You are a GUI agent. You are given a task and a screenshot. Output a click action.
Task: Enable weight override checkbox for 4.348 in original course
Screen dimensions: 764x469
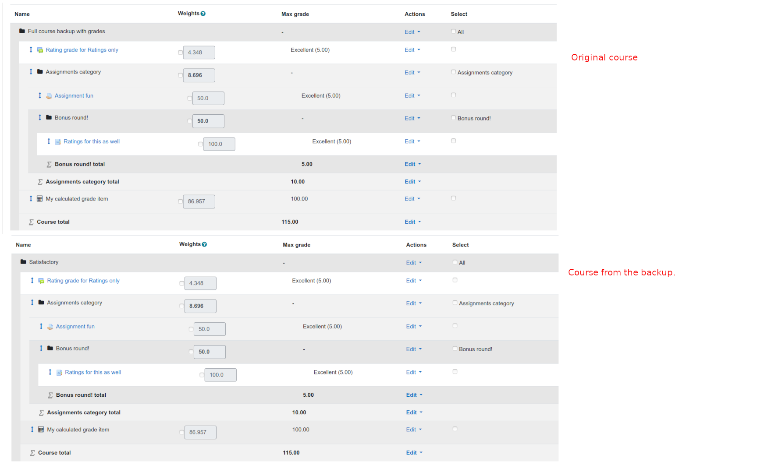pyautogui.click(x=180, y=53)
